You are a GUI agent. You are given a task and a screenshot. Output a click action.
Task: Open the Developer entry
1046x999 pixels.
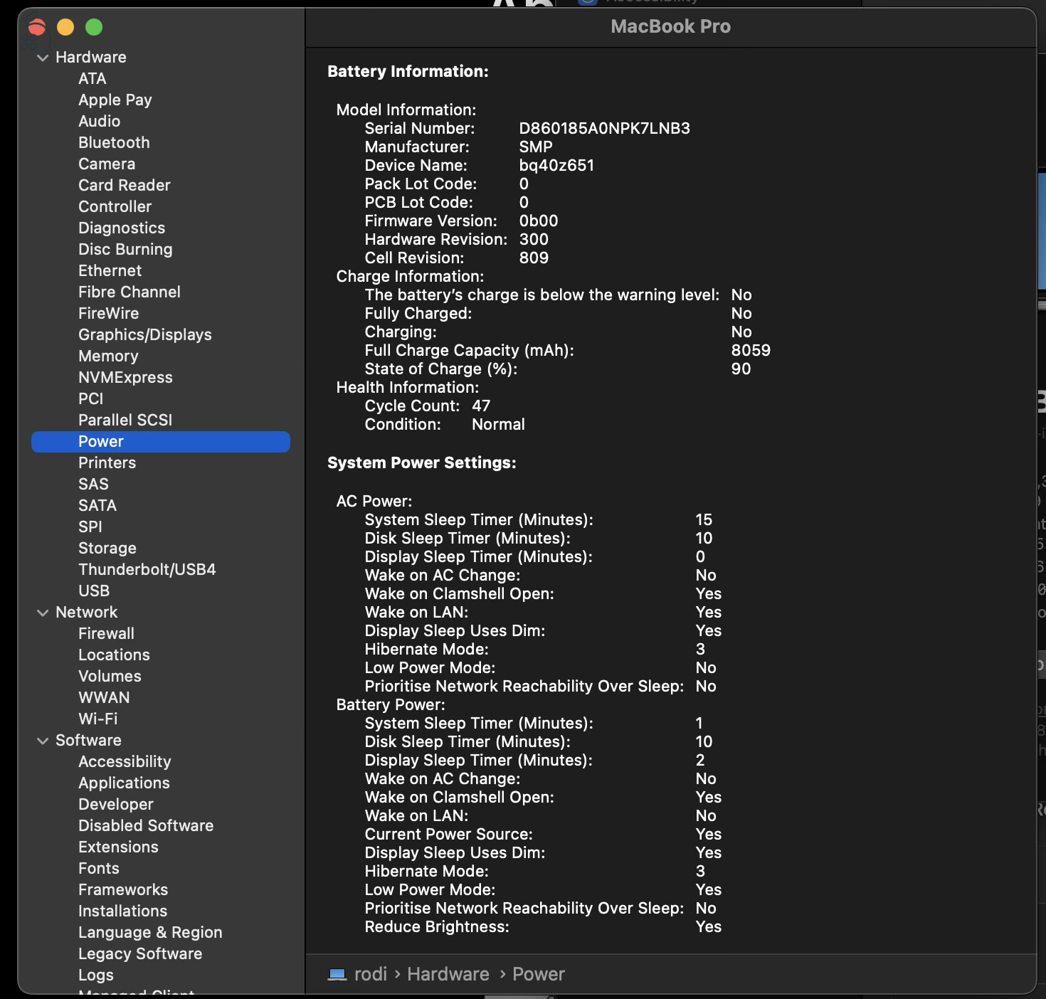116,804
